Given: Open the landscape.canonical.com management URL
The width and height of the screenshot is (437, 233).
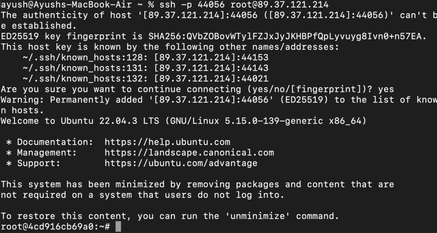Looking at the screenshot, I should point(189,152).
